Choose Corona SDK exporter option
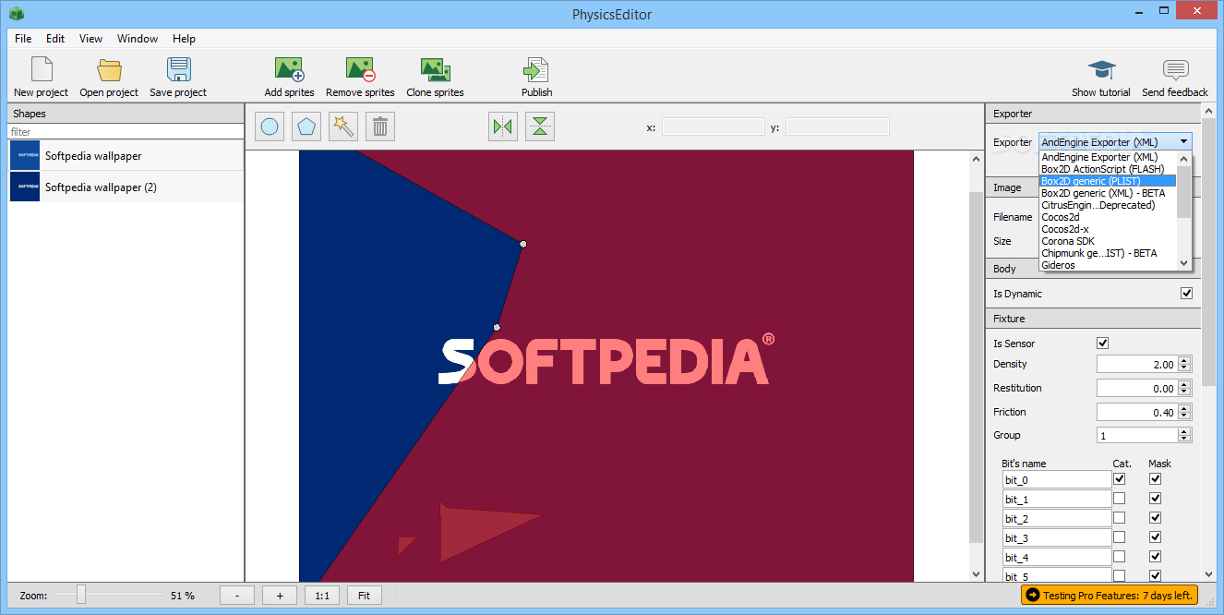The image size is (1224, 615). coord(1108,241)
